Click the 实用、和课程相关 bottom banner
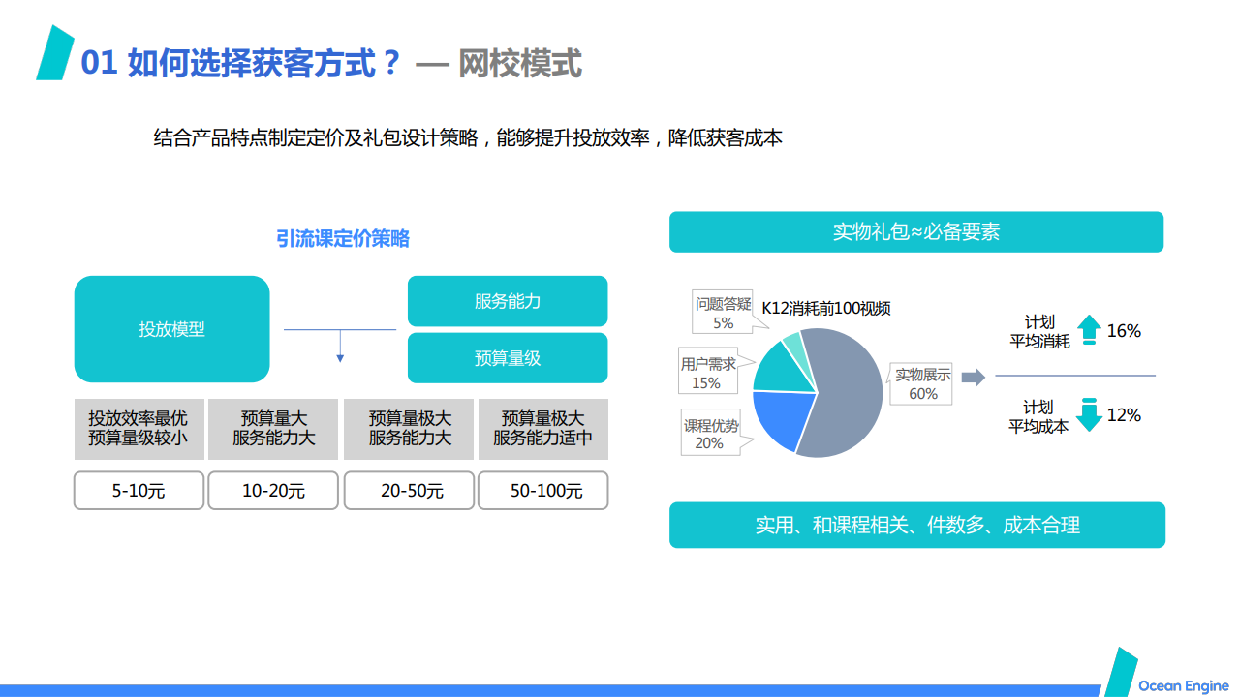Screen dimensions: 1240x697 tap(916, 525)
